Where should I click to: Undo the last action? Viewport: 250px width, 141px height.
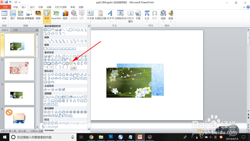(10, 2)
